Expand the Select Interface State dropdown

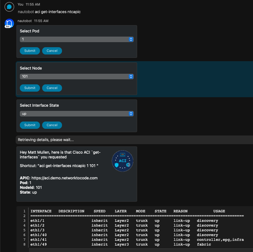77,114
